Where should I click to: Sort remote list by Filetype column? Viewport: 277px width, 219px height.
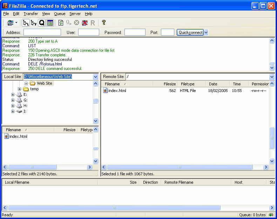tap(192, 84)
